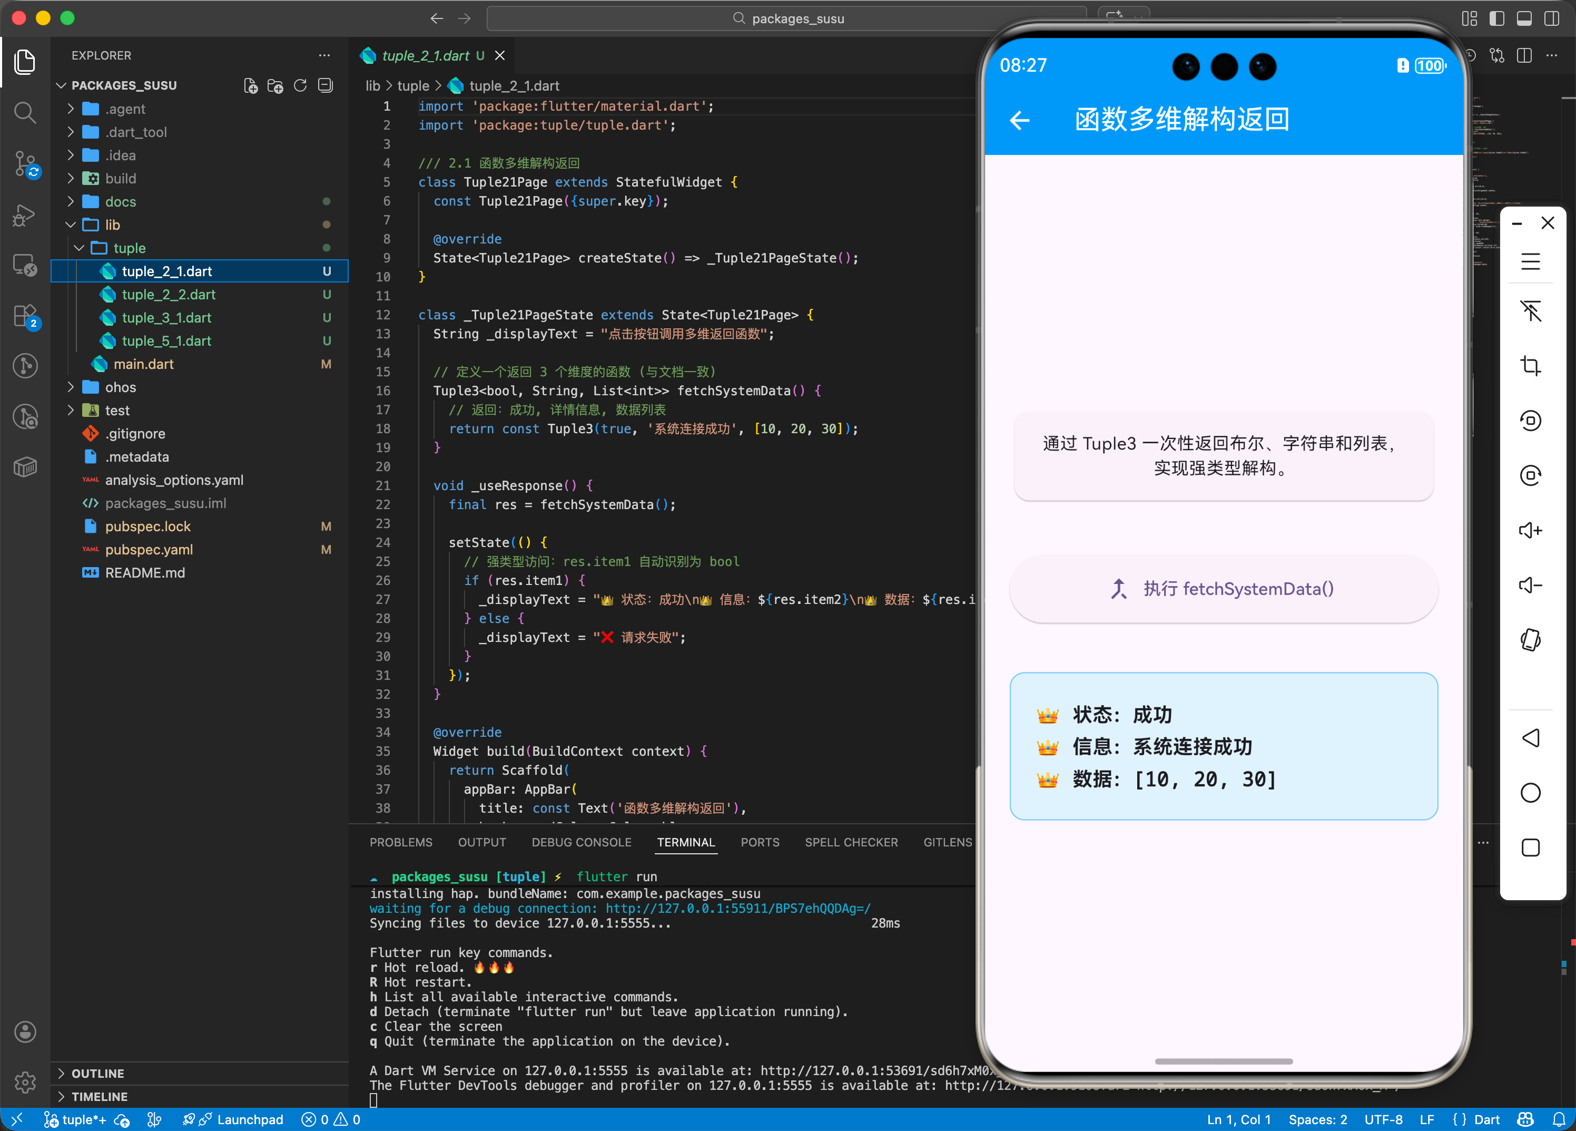Click New File in explorer header
1576x1131 pixels.
[250, 85]
